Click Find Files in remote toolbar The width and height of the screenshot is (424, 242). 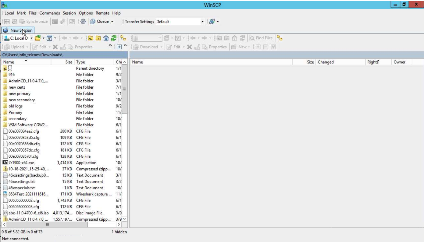(261, 38)
